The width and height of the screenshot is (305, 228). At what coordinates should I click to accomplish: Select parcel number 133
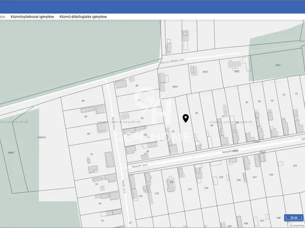[157, 193]
